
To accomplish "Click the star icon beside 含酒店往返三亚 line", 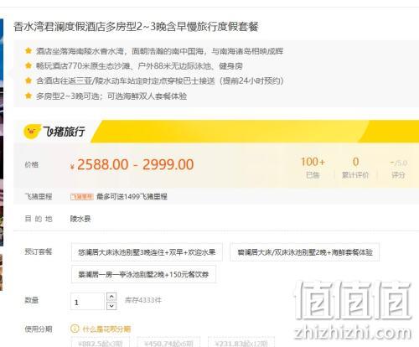I will click(x=28, y=80).
